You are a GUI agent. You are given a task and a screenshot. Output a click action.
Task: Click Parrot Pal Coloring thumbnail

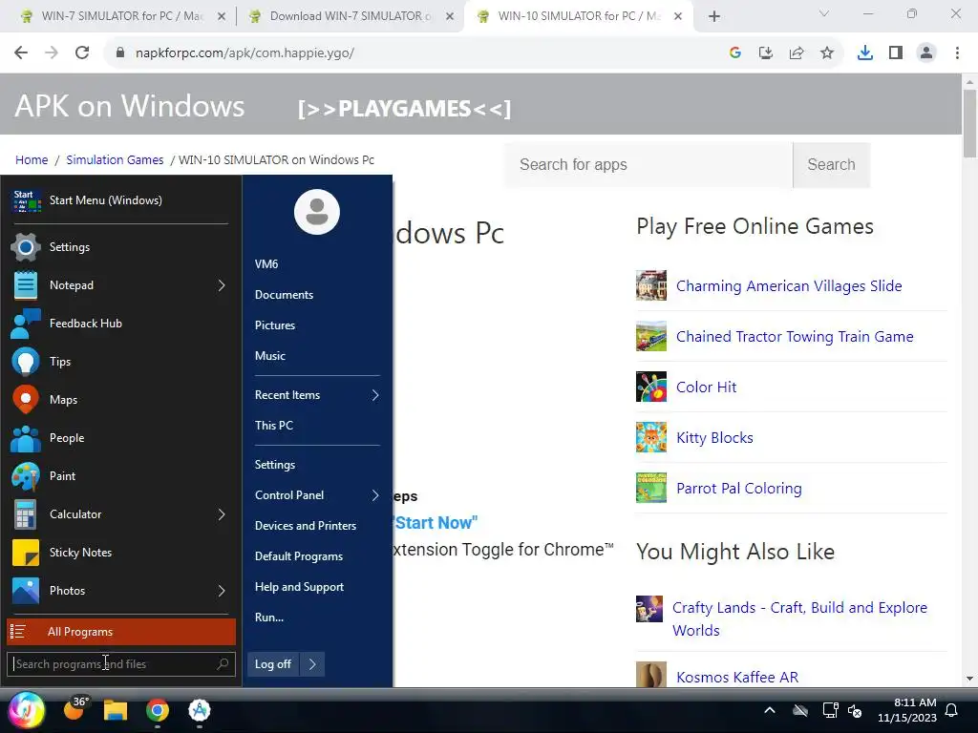651,488
